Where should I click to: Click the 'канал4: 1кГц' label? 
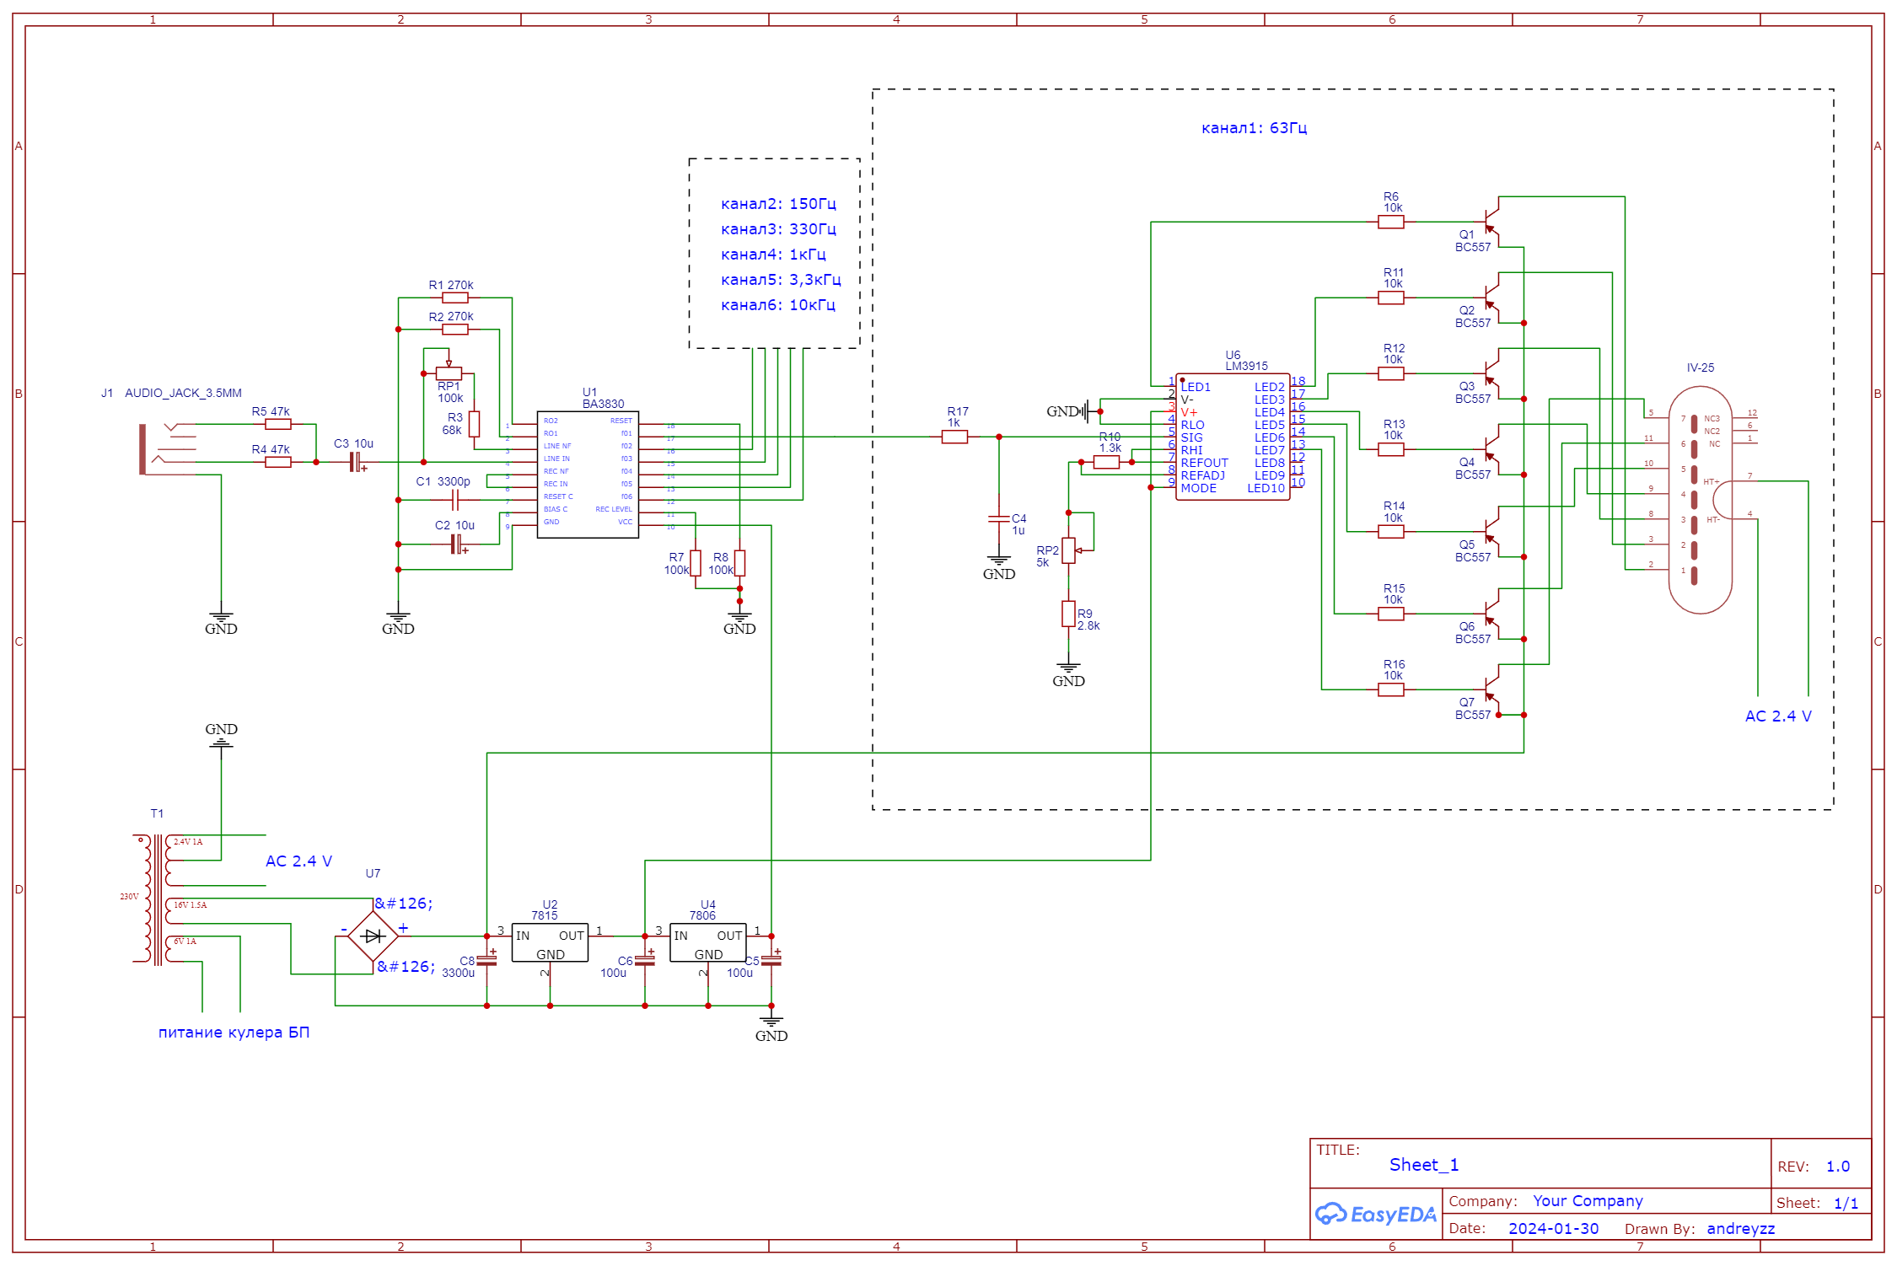tap(773, 255)
